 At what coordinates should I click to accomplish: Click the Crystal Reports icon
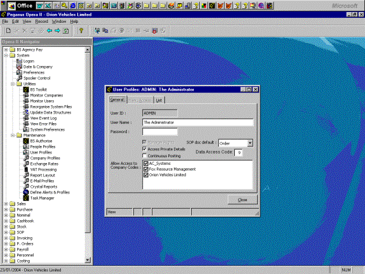[x=26, y=186]
